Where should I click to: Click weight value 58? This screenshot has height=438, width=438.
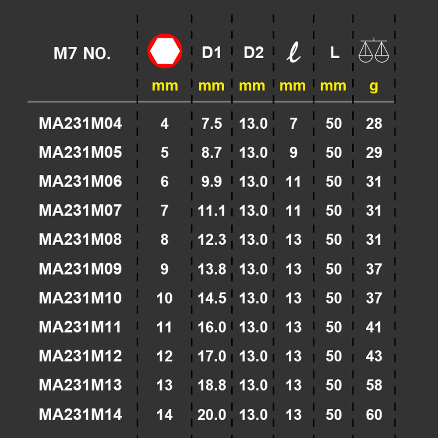tap(374, 385)
